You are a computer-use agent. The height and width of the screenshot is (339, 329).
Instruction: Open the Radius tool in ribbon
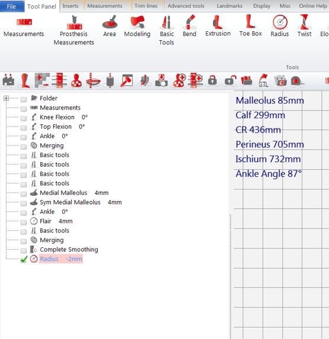(x=279, y=25)
